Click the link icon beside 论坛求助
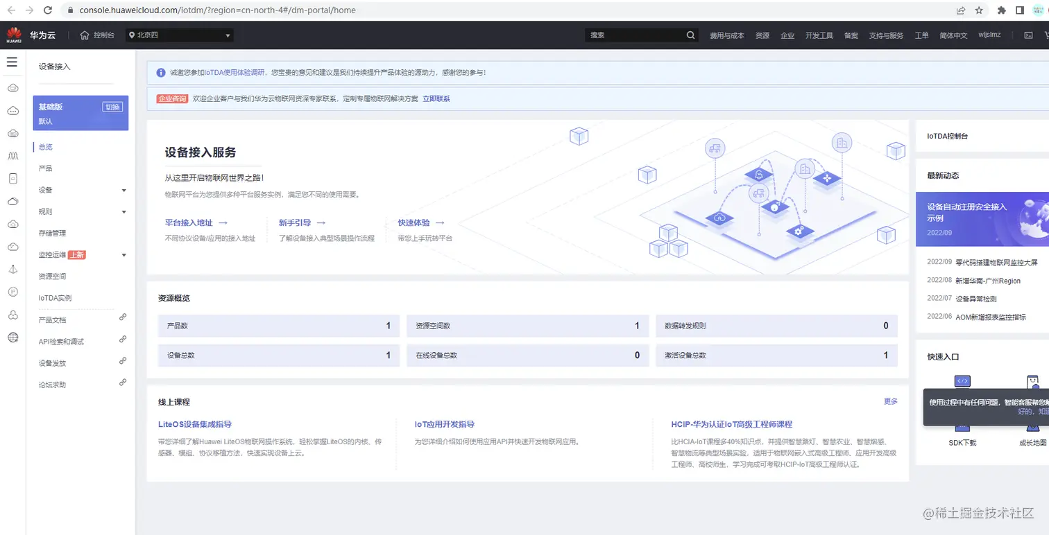The height and width of the screenshot is (535, 1049). point(123,382)
